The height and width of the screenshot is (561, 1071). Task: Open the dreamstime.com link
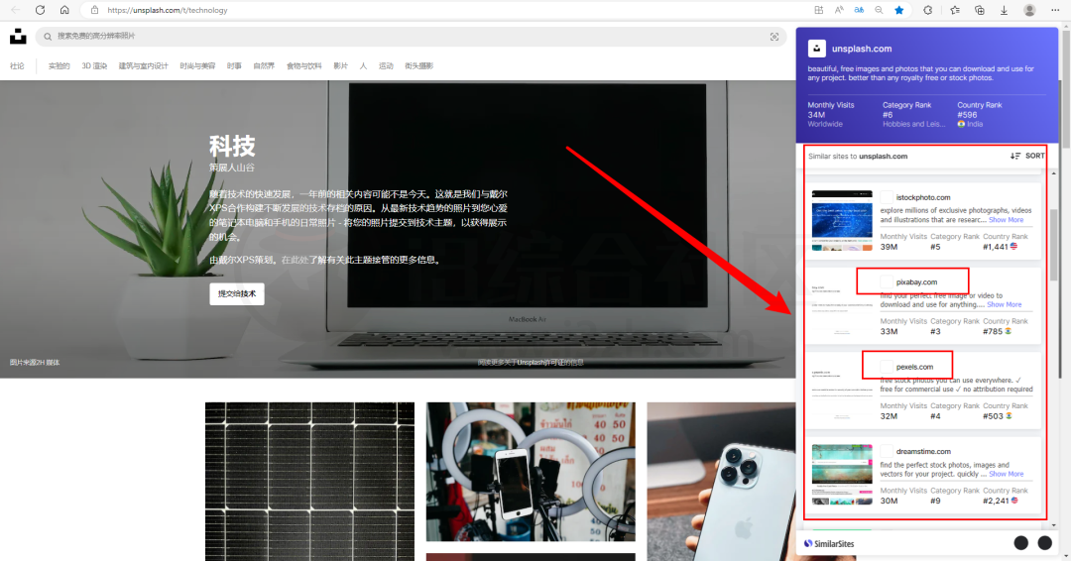(923, 451)
